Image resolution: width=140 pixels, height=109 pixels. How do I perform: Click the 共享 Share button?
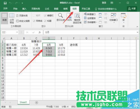click(132, 9)
